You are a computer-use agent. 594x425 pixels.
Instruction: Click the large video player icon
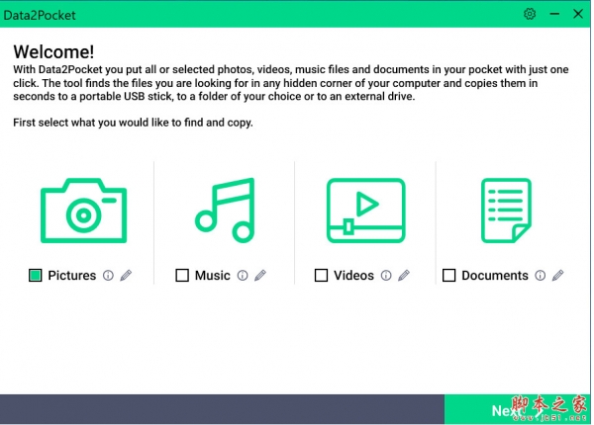click(x=365, y=211)
